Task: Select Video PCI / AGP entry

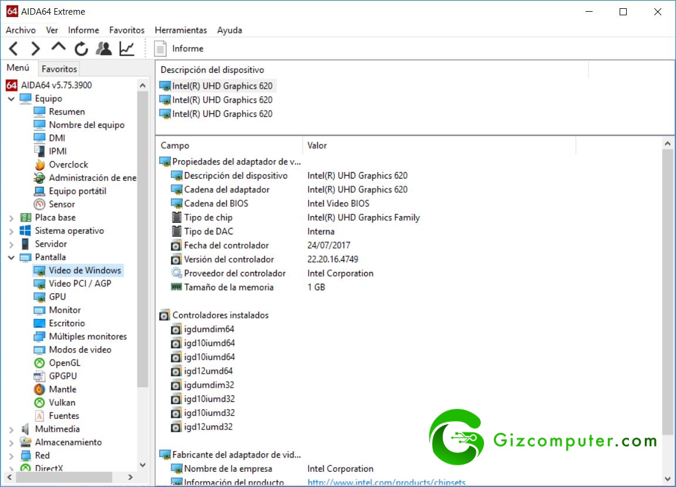Action: [80, 283]
